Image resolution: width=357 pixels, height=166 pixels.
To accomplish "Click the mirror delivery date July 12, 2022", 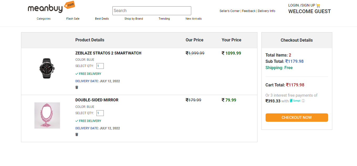I will point(98,128).
